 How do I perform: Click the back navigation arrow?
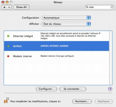point(4,7)
